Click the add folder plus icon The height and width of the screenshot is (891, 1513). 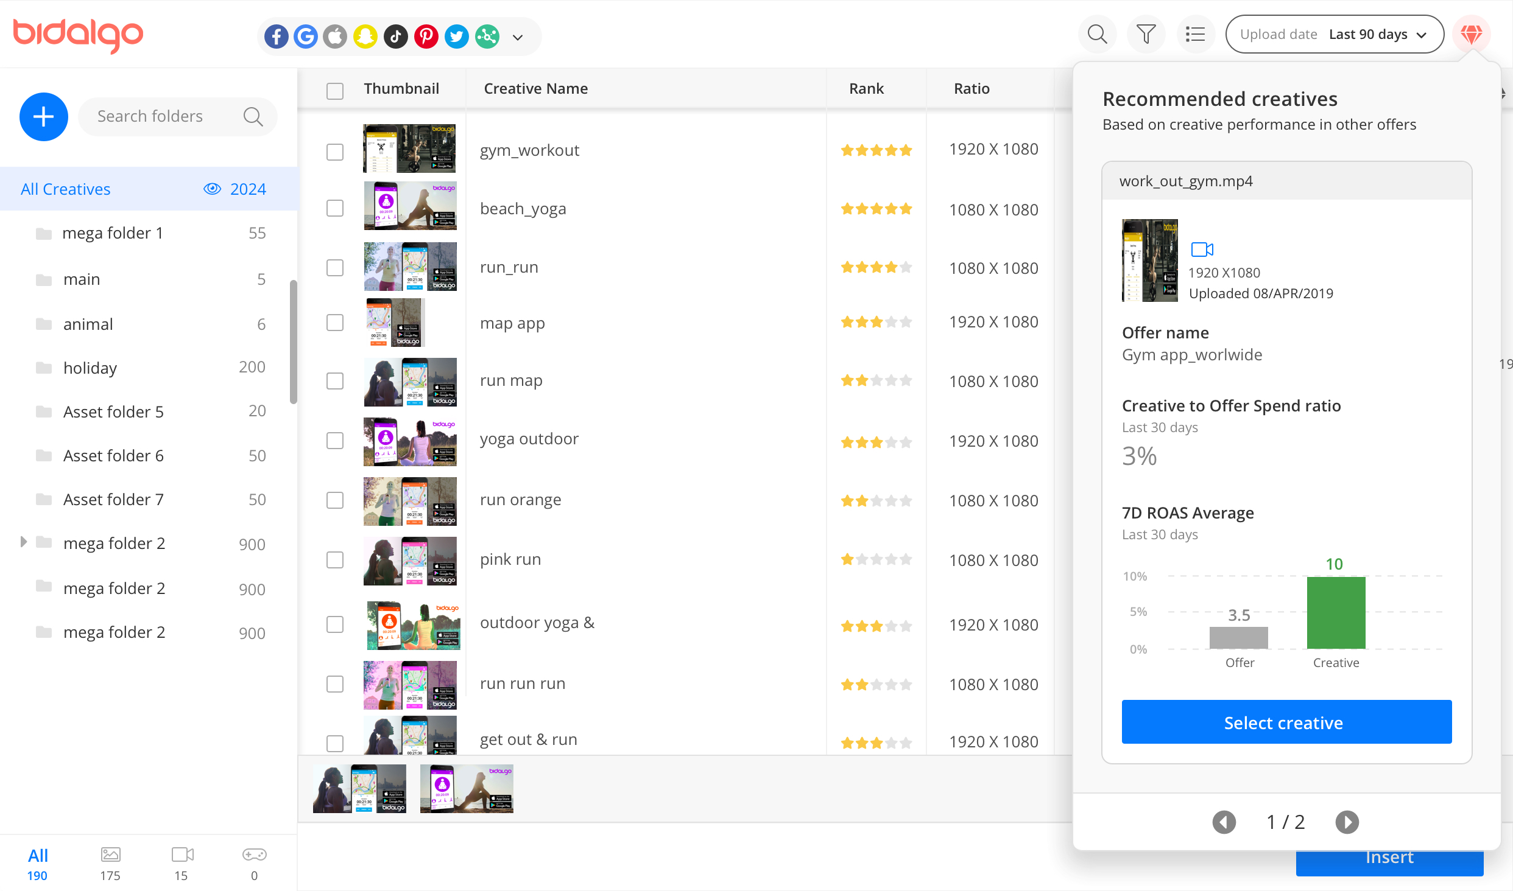point(44,116)
